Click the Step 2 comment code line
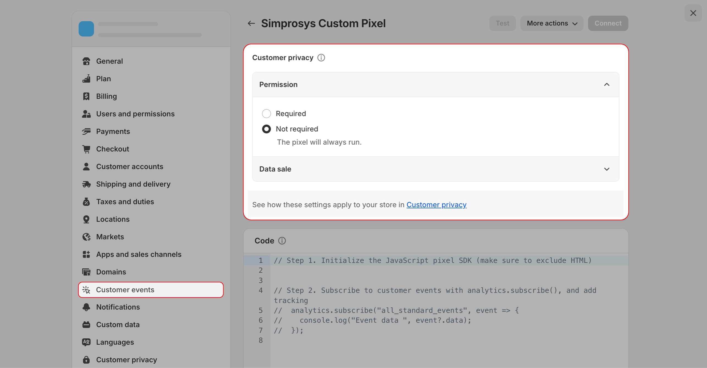Image resolution: width=707 pixels, height=368 pixels. (436, 295)
